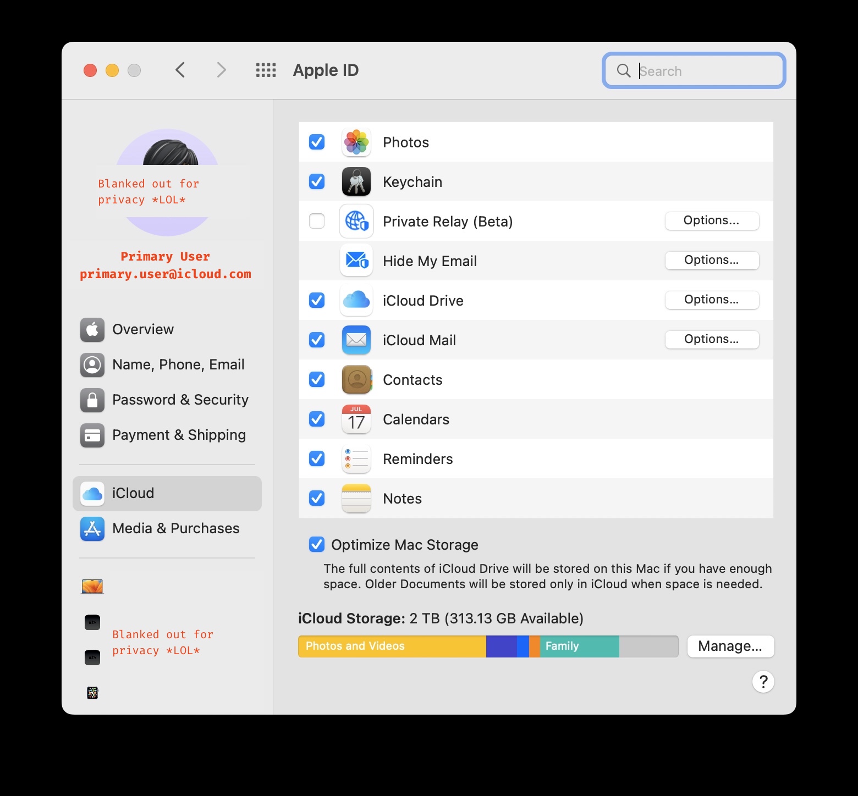Click the Photos app icon
Viewport: 858px width, 796px height.
pyautogui.click(x=356, y=142)
